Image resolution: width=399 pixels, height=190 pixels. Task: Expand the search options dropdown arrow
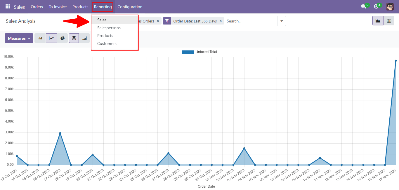click(x=282, y=21)
